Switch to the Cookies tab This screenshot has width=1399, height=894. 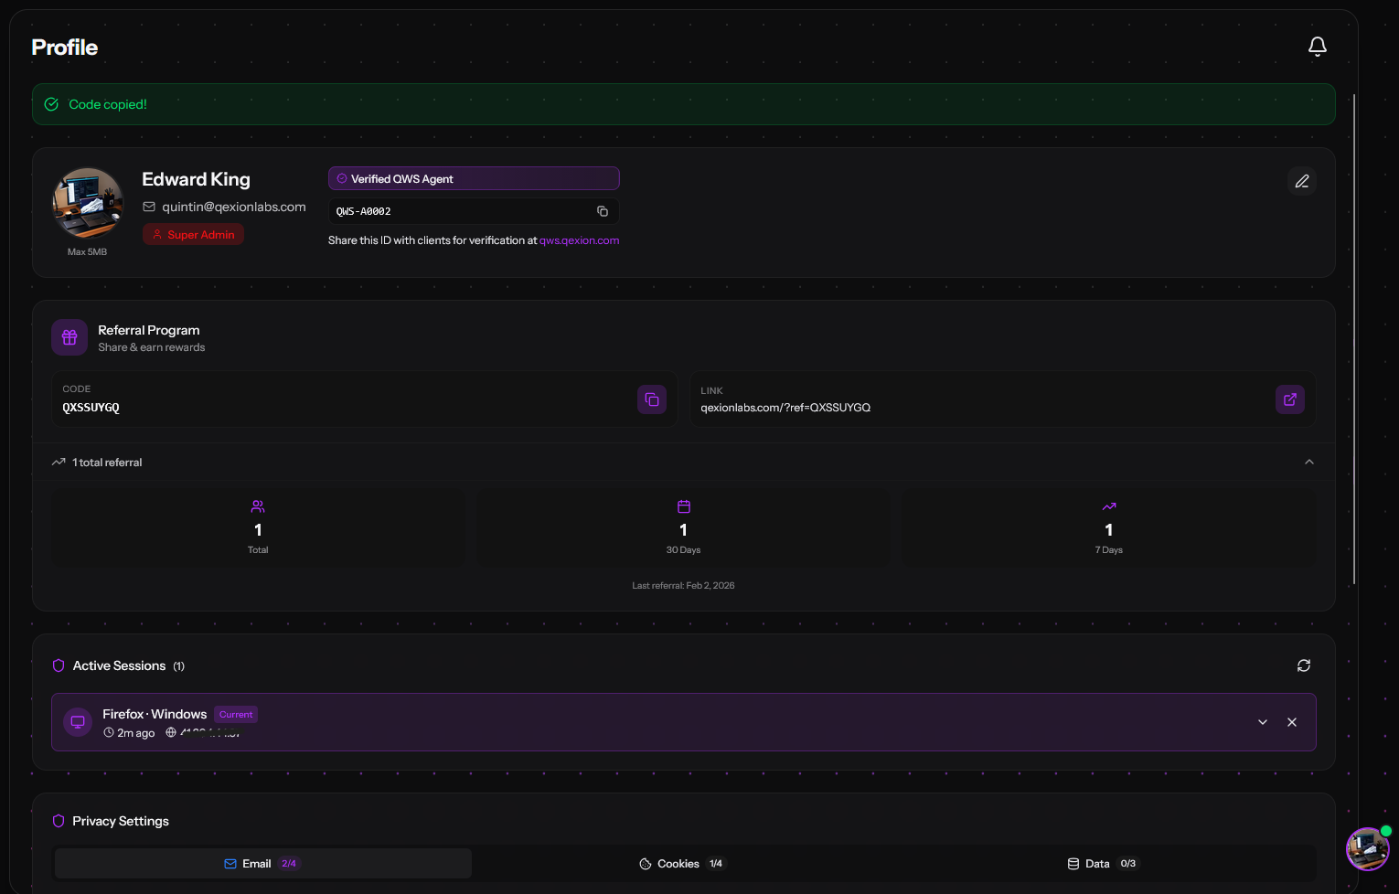(x=683, y=863)
